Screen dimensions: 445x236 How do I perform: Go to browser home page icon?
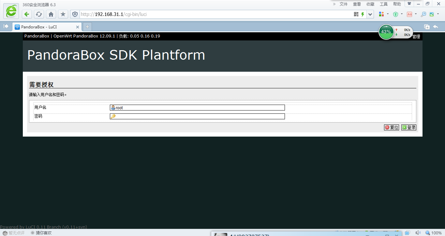pos(51,14)
